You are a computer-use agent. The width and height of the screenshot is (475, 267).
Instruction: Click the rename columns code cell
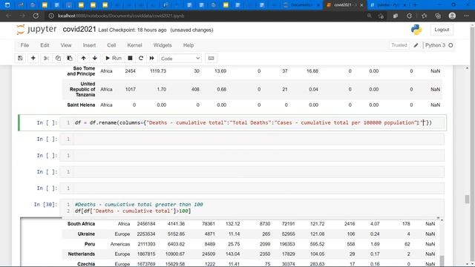coord(253,122)
